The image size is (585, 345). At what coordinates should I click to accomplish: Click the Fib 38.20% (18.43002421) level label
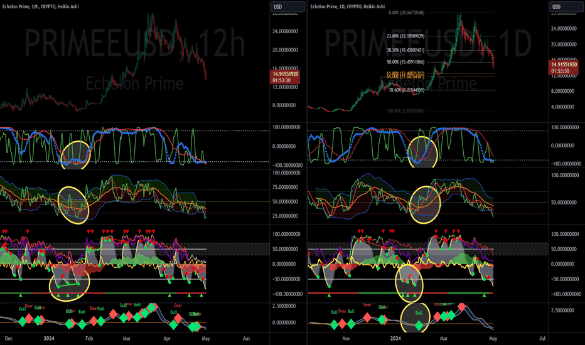click(x=405, y=50)
